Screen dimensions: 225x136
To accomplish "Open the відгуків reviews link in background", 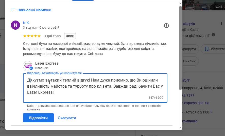I will click(189, 24).
